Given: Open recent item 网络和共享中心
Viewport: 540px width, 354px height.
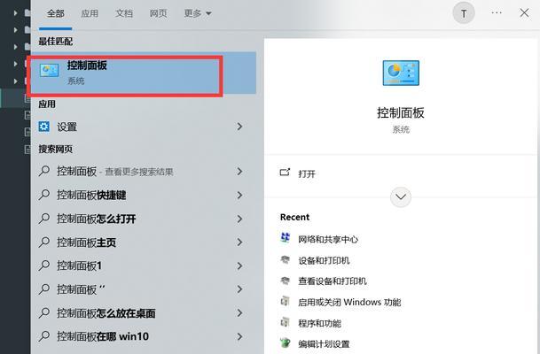Looking at the screenshot, I should coord(328,239).
